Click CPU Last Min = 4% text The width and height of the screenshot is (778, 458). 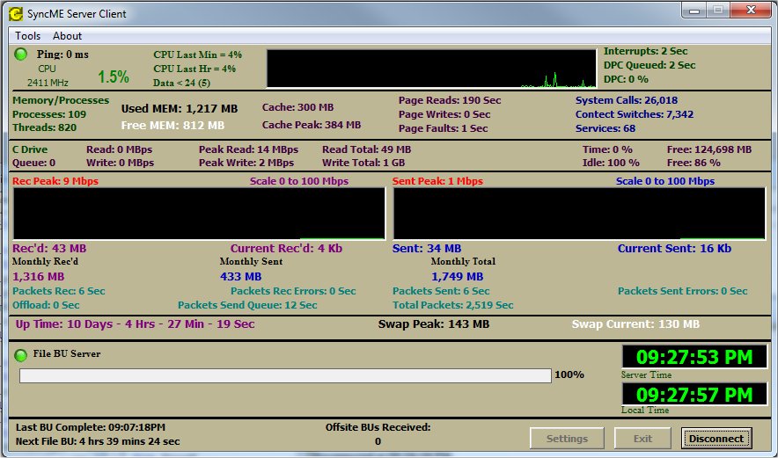tap(197, 55)
